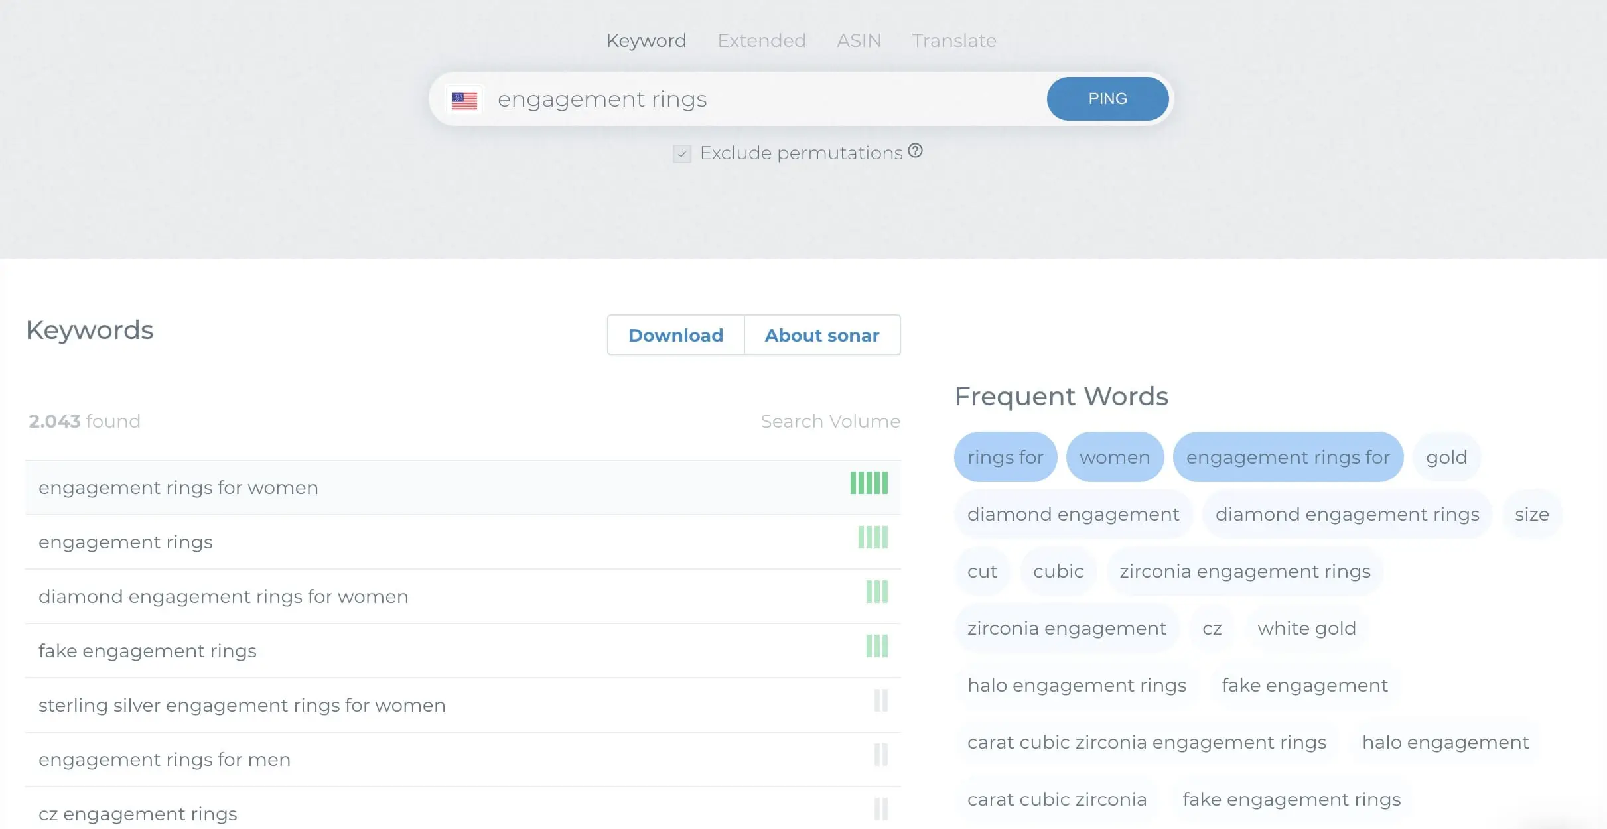Viewport: 1607px width, 829px height.
Task: Select the US flag country icon
Action: 464,98
